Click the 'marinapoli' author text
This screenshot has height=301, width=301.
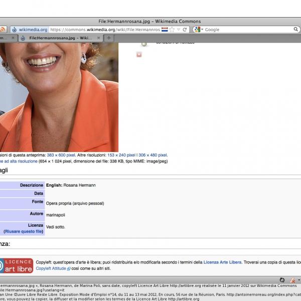click(56, 215)
